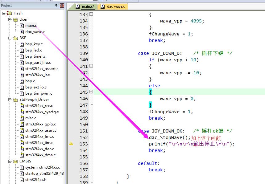Fold the code block at line 141

point(91,66)
